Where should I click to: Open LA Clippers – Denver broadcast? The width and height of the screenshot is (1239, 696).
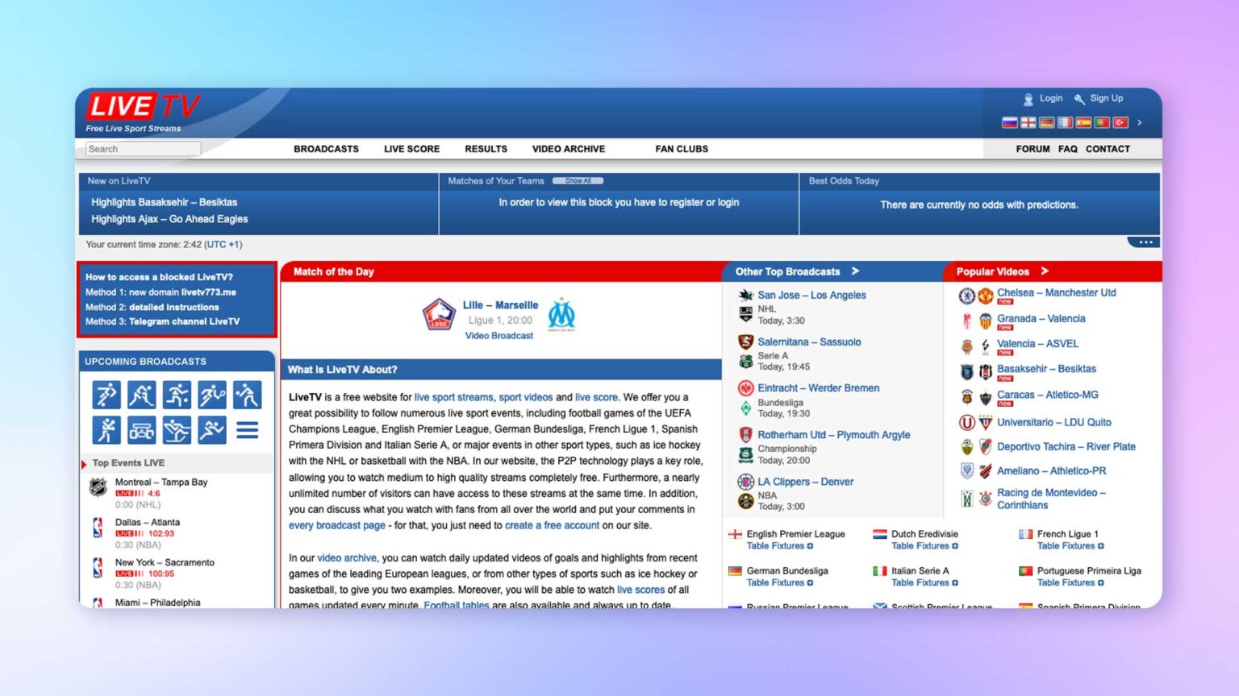pos(805,482)
